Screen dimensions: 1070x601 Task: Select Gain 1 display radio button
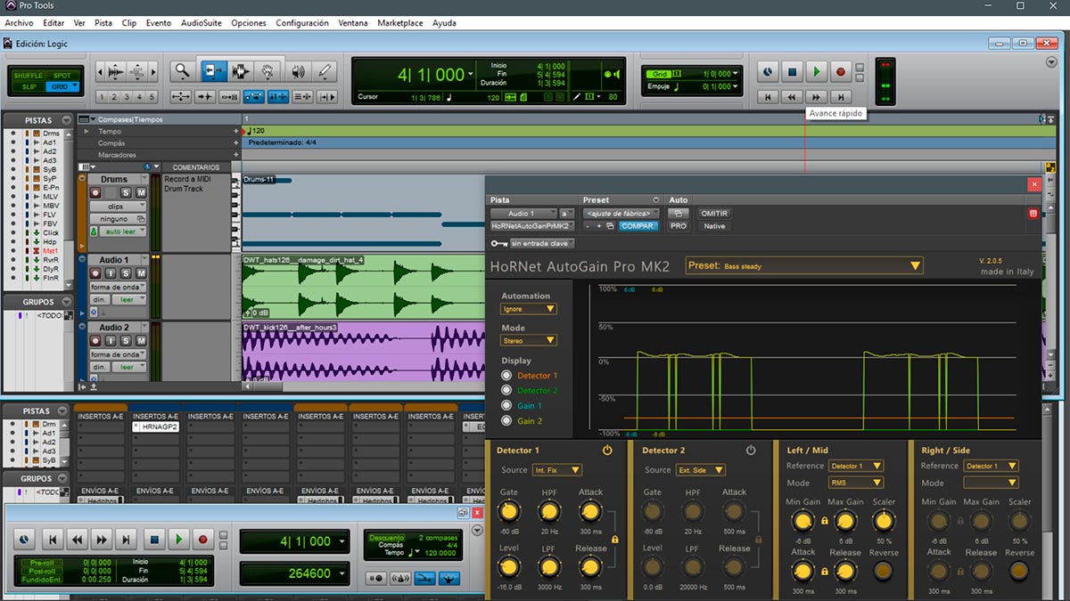507,406
